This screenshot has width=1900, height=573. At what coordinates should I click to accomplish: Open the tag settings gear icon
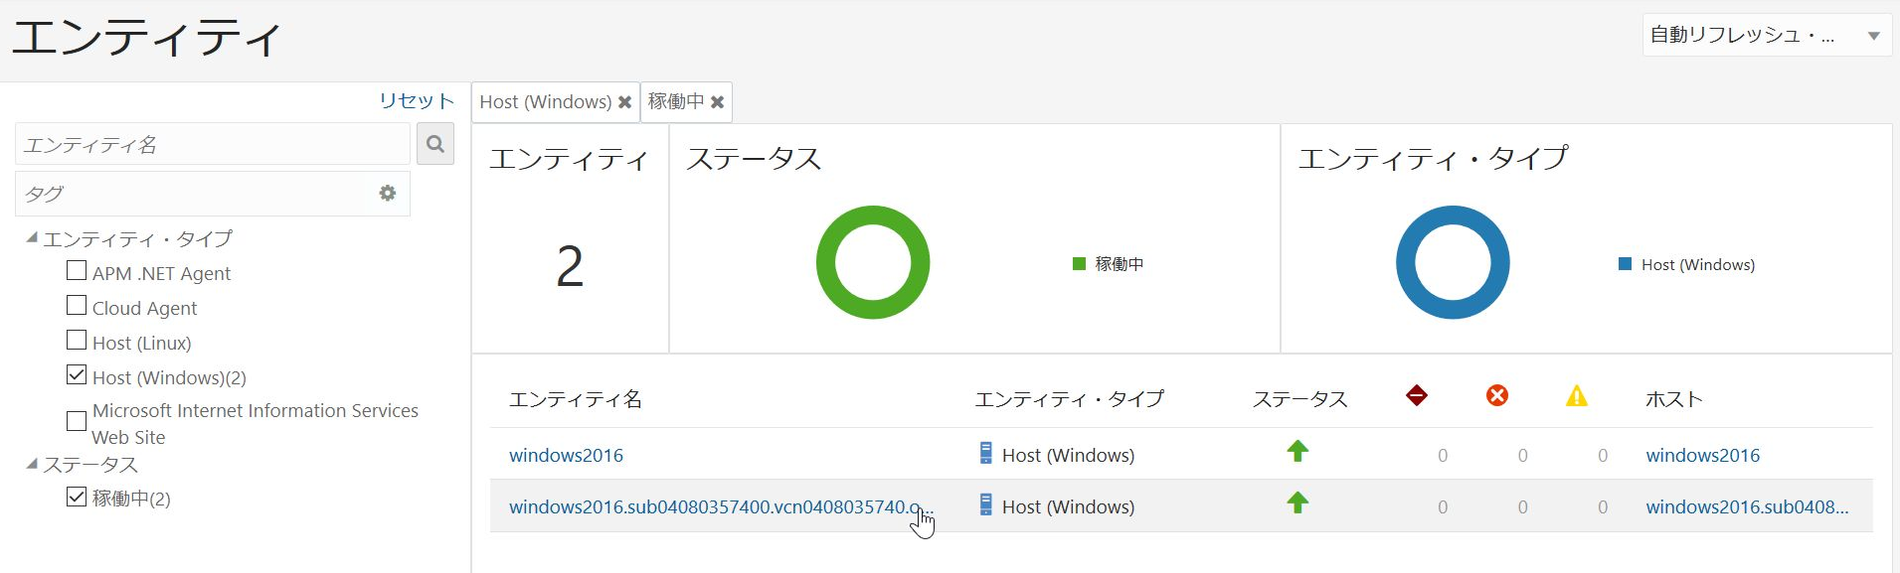[388, 194]
